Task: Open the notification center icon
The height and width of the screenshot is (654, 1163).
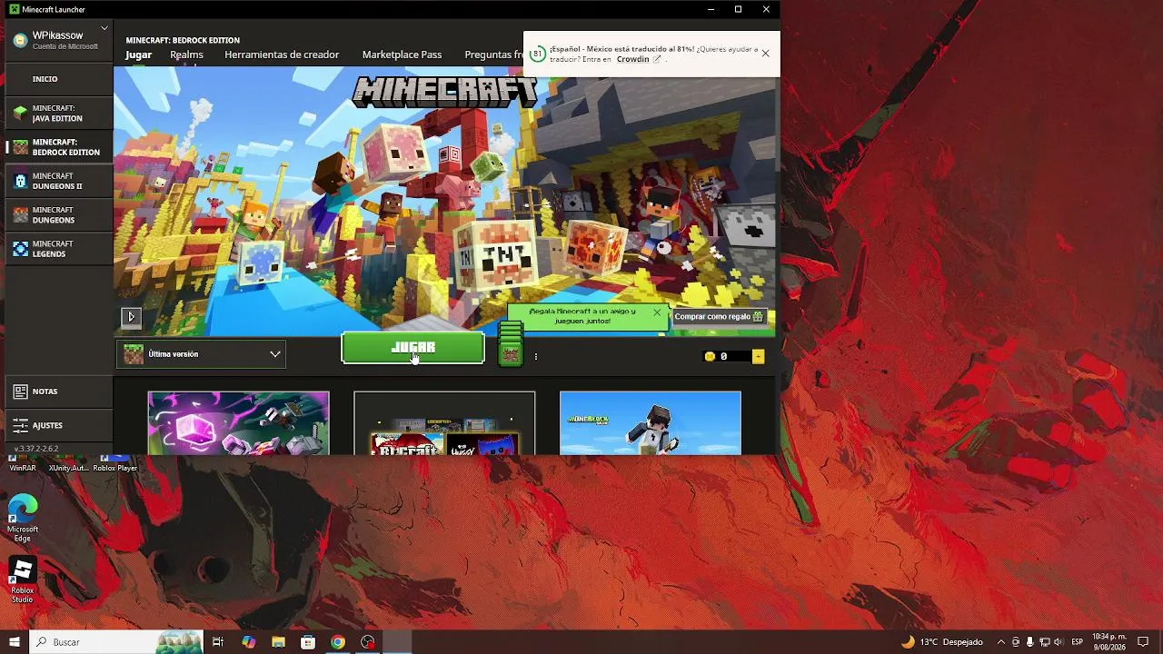Action: tap(1143, 642)
